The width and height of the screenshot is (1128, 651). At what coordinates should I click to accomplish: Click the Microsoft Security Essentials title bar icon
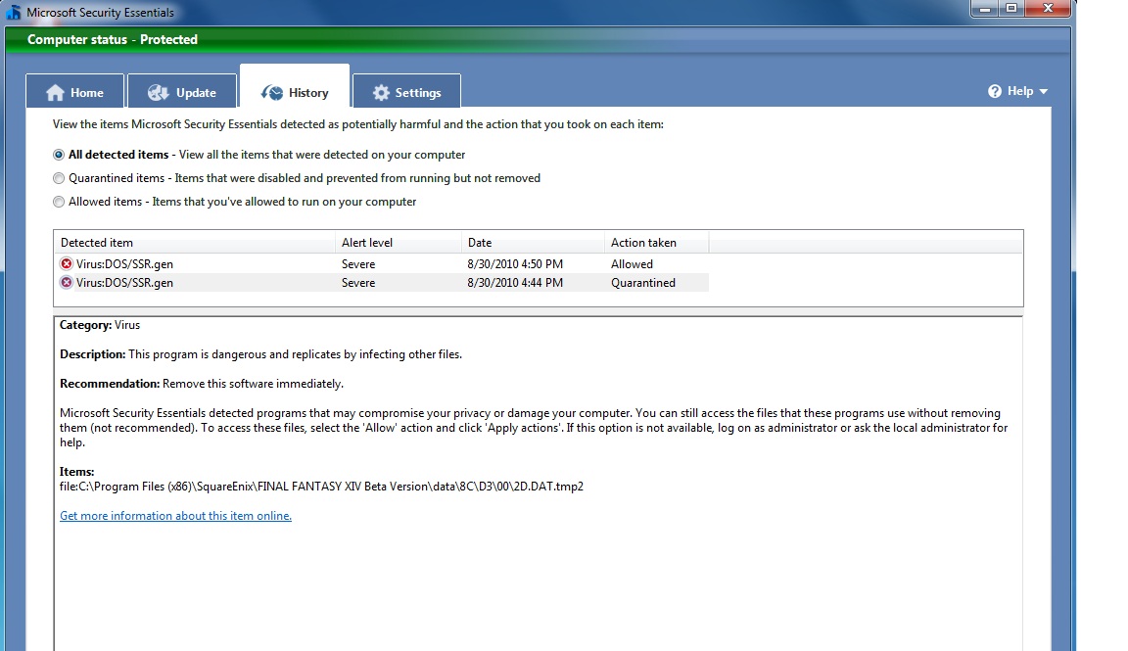click(x=13, y=12)
